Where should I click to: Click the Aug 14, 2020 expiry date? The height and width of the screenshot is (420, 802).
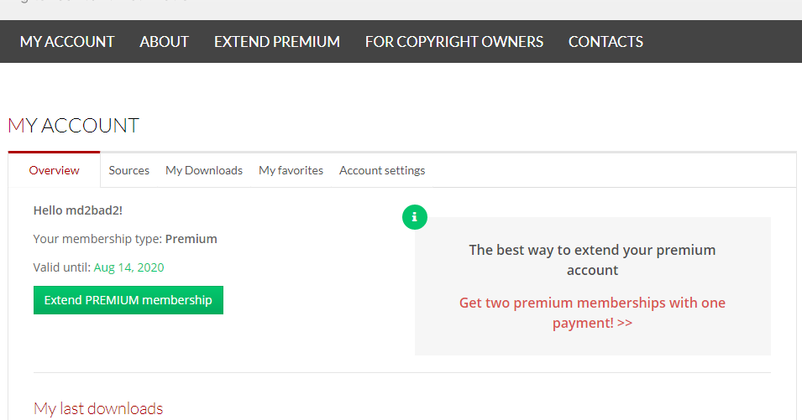click(129, 267)
